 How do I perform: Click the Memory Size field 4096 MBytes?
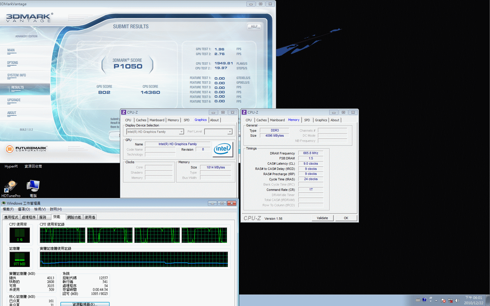pyautogui.click(x=274, y=136)
